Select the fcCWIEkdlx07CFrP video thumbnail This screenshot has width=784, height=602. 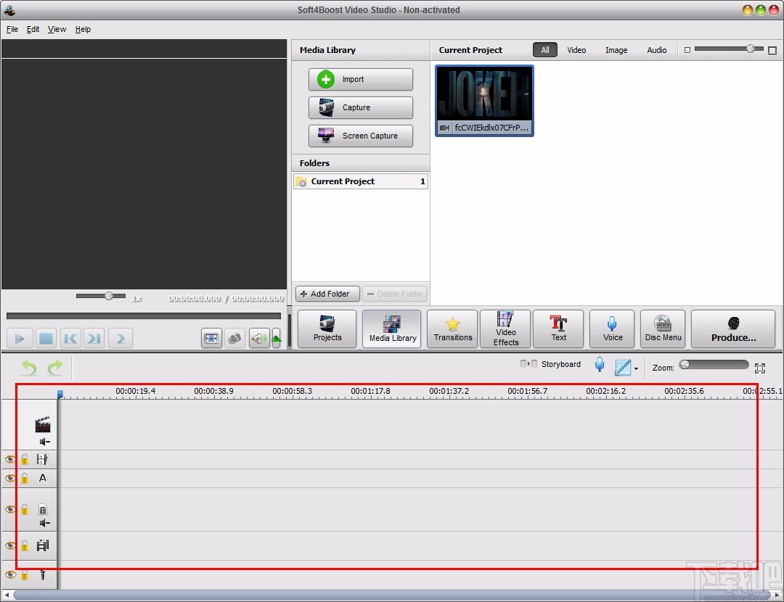(484, 100)
